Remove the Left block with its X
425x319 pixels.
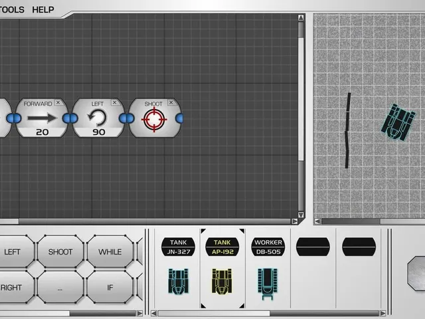pyautogui.click(x=115, y=102)
